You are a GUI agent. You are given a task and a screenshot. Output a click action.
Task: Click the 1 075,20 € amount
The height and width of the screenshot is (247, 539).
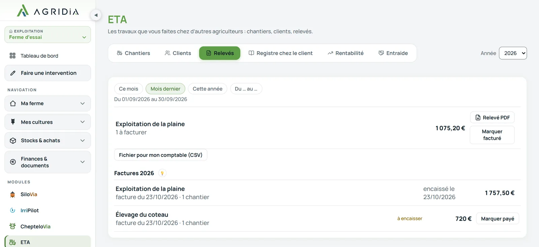click(450, 128)
